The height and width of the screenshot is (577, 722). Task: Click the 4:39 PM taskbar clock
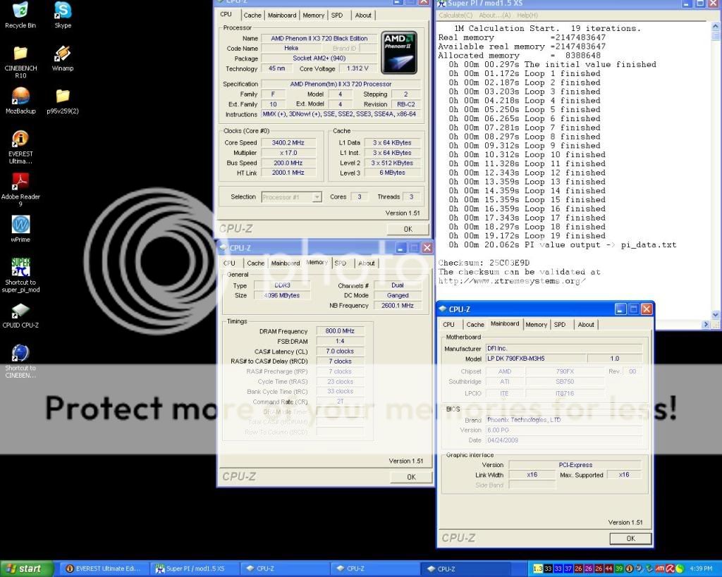point(702,569)
